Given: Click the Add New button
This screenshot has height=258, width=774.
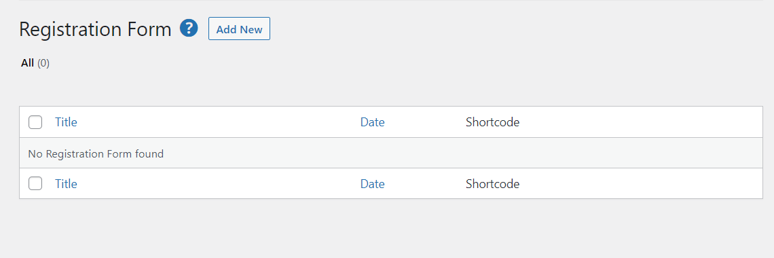Looking at the screenshot, I should (x=240, y=29).
